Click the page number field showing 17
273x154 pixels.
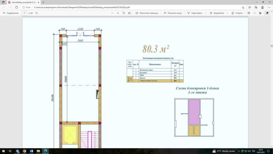click(24, 13)
